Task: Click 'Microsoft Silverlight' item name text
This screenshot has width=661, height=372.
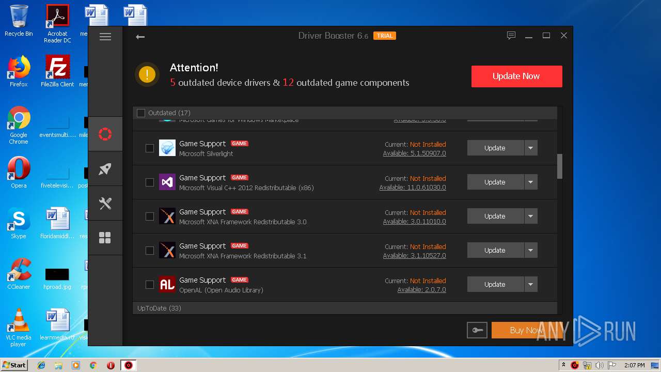Action: [206, 153]
